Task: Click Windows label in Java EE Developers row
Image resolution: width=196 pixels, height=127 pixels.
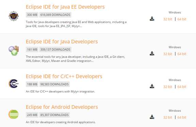Action: pyautogui.click(x=175, y=12)
